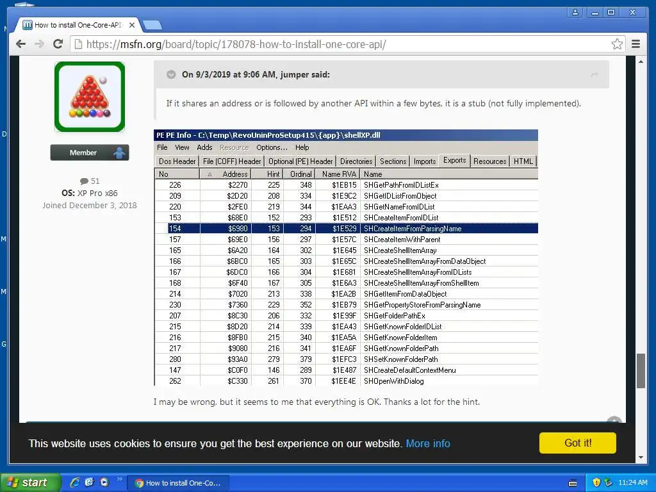Click 'Joined December 3, 2018' text
Screen dimensions: 656x492
(90, 206)
